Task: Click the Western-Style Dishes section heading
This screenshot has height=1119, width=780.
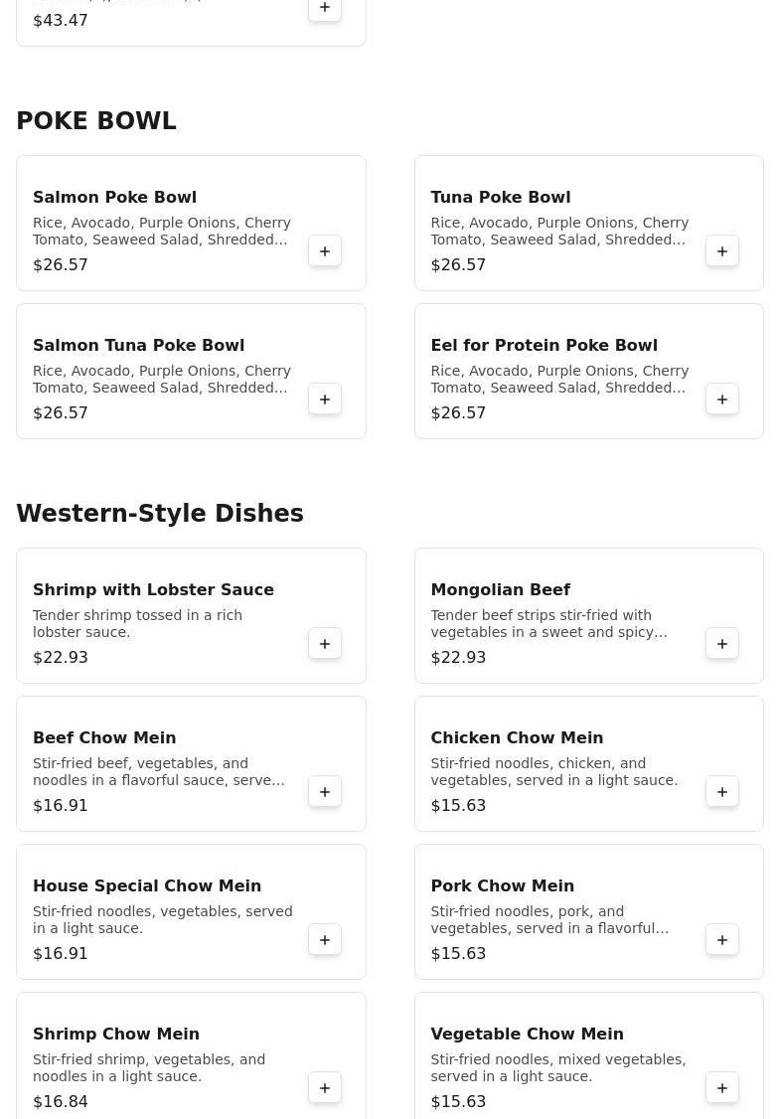Action: point(160,513)
